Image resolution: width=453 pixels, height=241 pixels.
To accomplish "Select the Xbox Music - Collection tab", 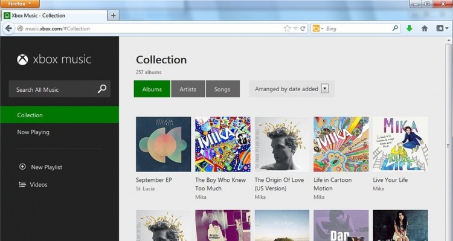I will tap(54, 16).
